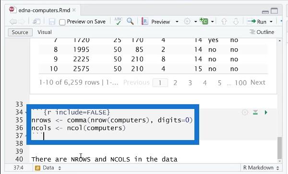Show in new window icon
Image resolution: width=288 pixels, height=174 pixels.
point(36,22)
